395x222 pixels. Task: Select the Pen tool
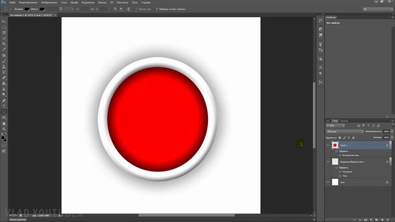click(4, 101)
